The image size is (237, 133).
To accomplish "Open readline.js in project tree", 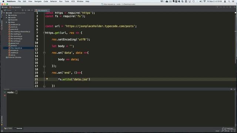I will [13, 52].
